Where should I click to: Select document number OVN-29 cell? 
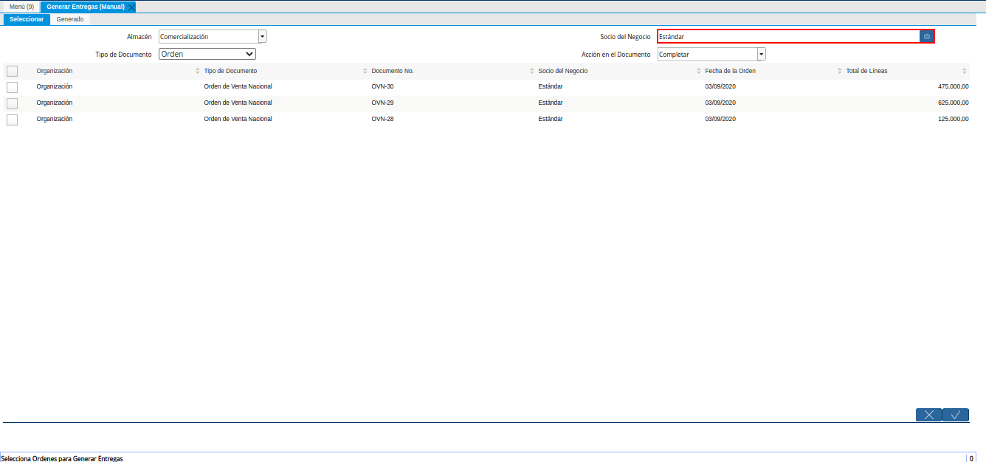[x=382, y=103]
